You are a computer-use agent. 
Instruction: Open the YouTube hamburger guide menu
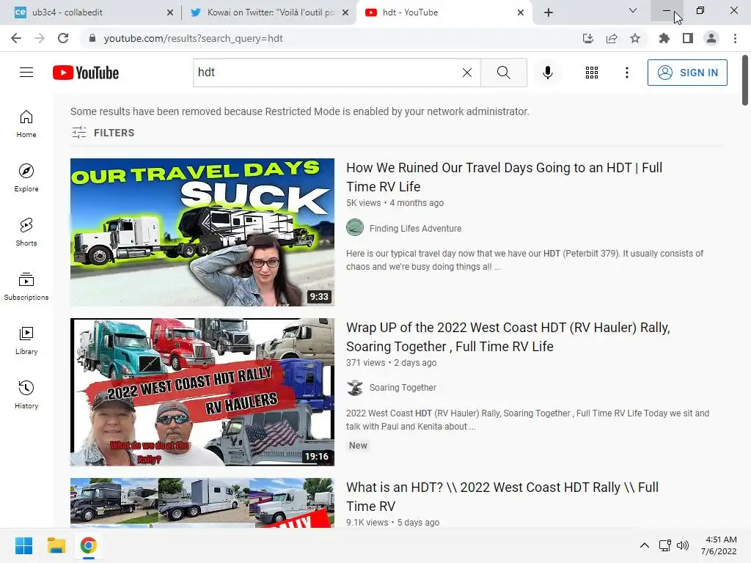(26, 73)
